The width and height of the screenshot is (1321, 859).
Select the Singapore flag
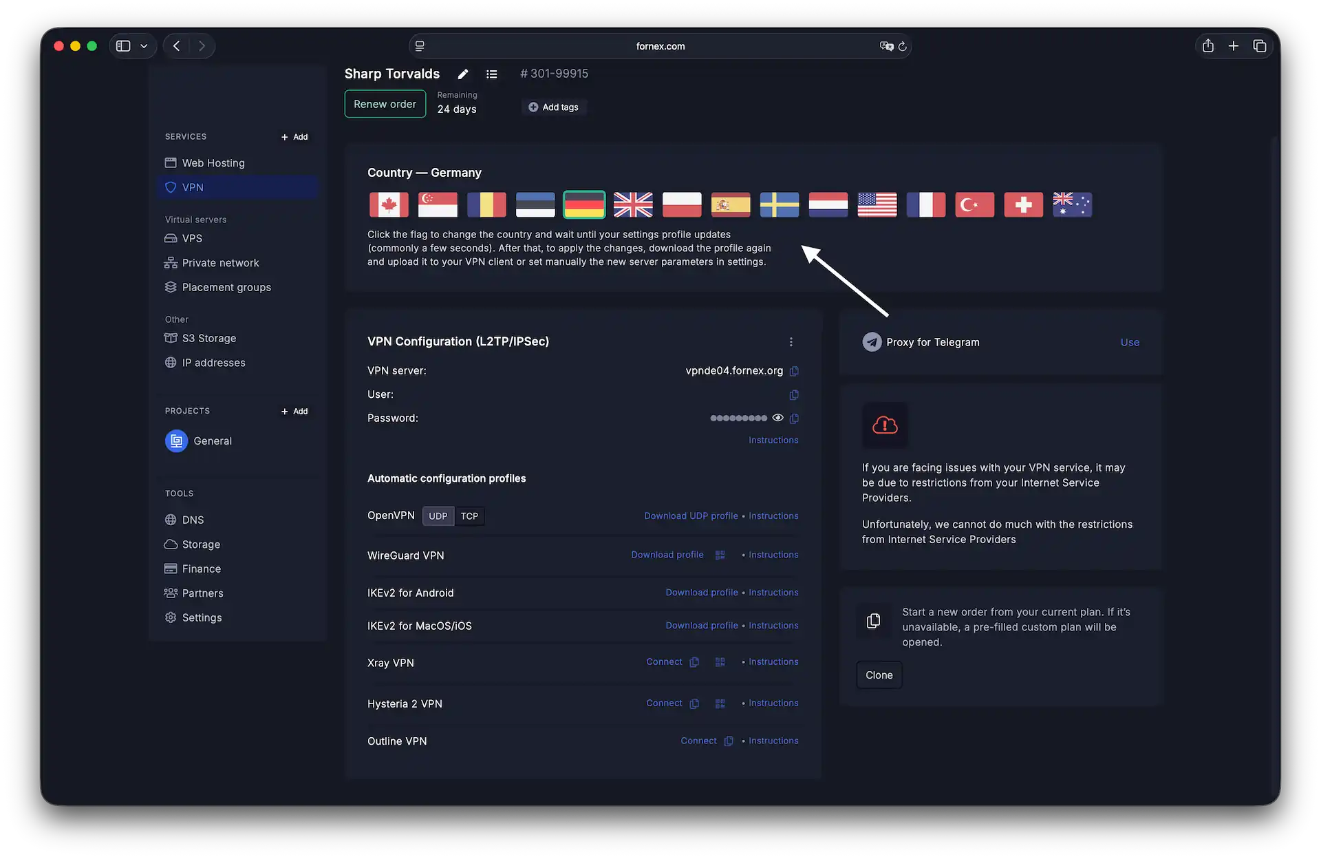438,204
